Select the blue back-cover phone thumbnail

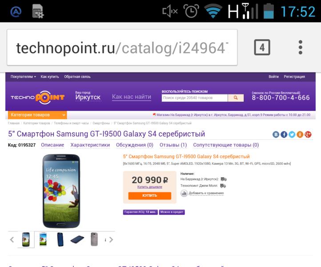60,239
